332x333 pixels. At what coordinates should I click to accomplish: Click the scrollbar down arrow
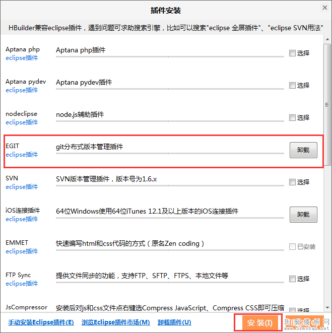tap(327, 308)
